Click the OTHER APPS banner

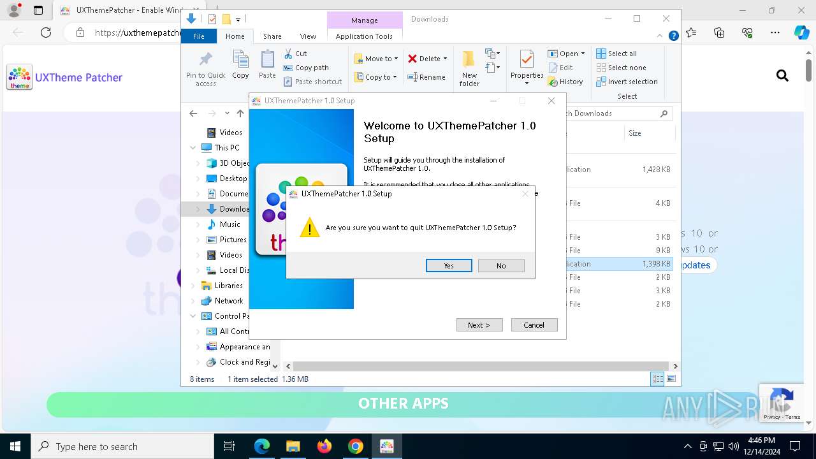coord(404,404)
